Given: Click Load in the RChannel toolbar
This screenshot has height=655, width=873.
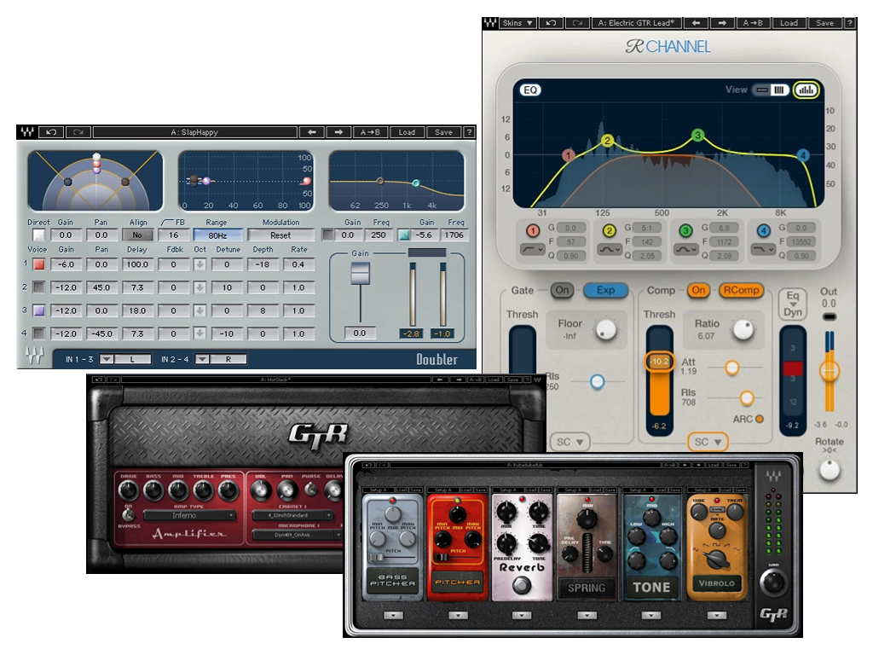Looking at the screenshot, I should tap(789, 23).
